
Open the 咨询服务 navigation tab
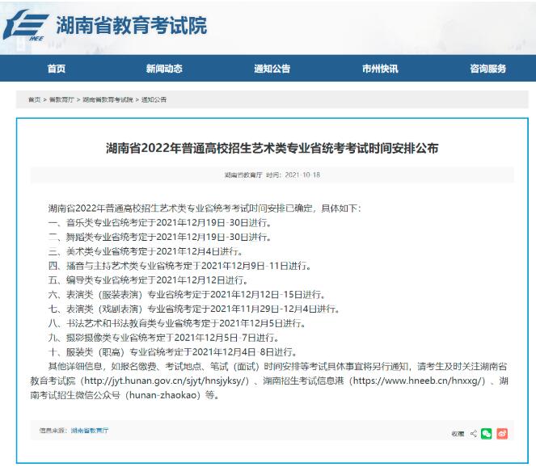(487, 69)
